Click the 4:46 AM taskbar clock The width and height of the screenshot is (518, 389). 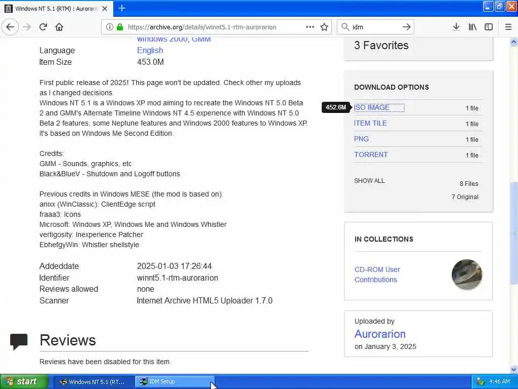[499, 382]
